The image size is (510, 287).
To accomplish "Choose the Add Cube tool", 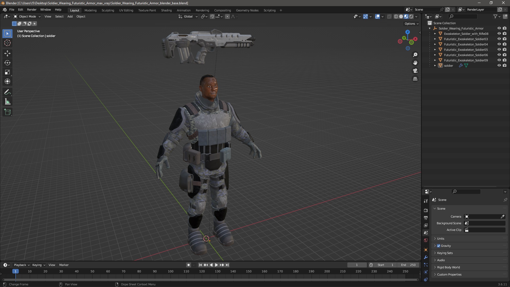I will click(7, 112).
